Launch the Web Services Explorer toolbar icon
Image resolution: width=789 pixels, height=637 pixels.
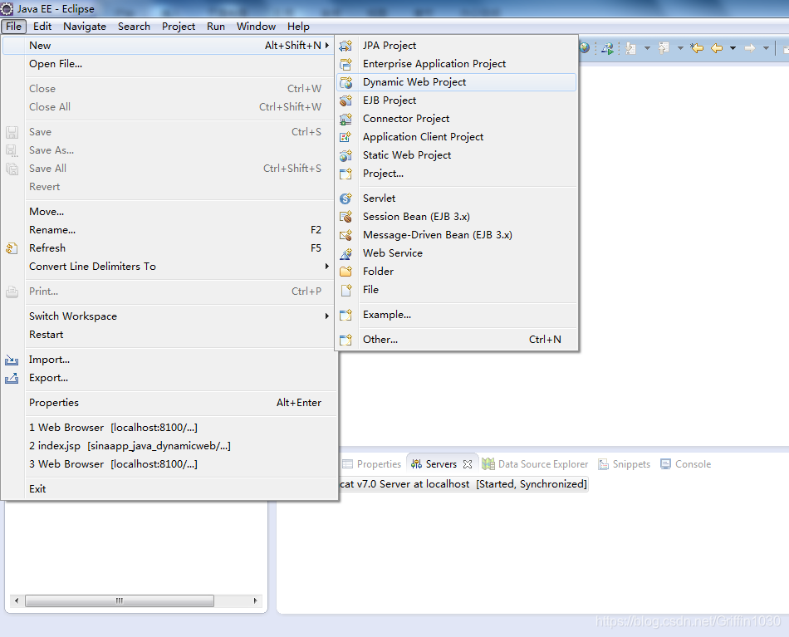point(607,48)
